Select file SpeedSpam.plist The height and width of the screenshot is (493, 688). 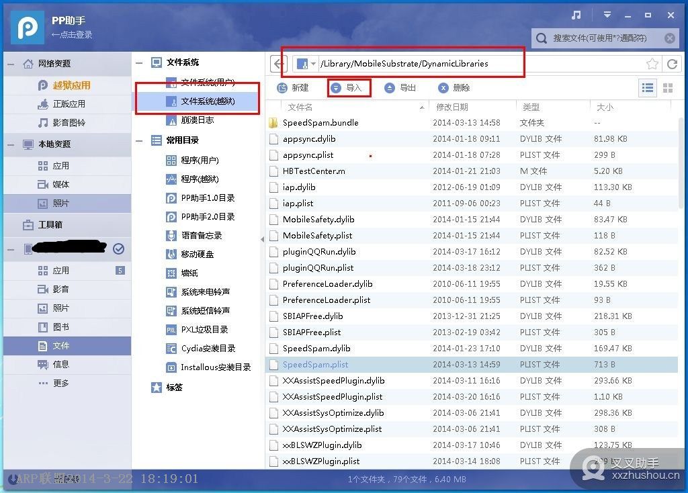(472, 365)
